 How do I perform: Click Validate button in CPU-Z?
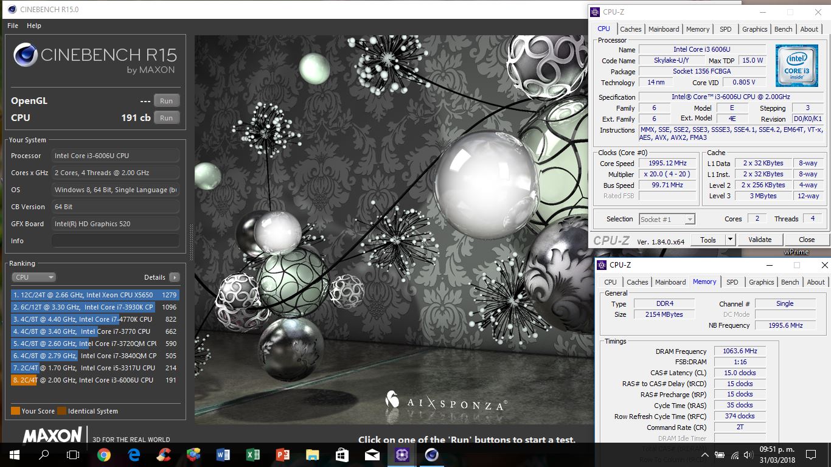tap(760, 240)
